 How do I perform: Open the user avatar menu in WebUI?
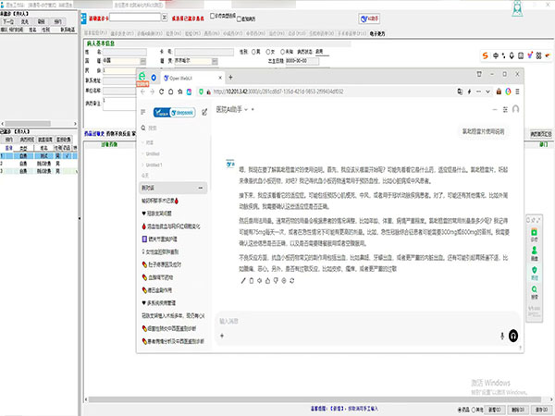(x=516, y=109)
